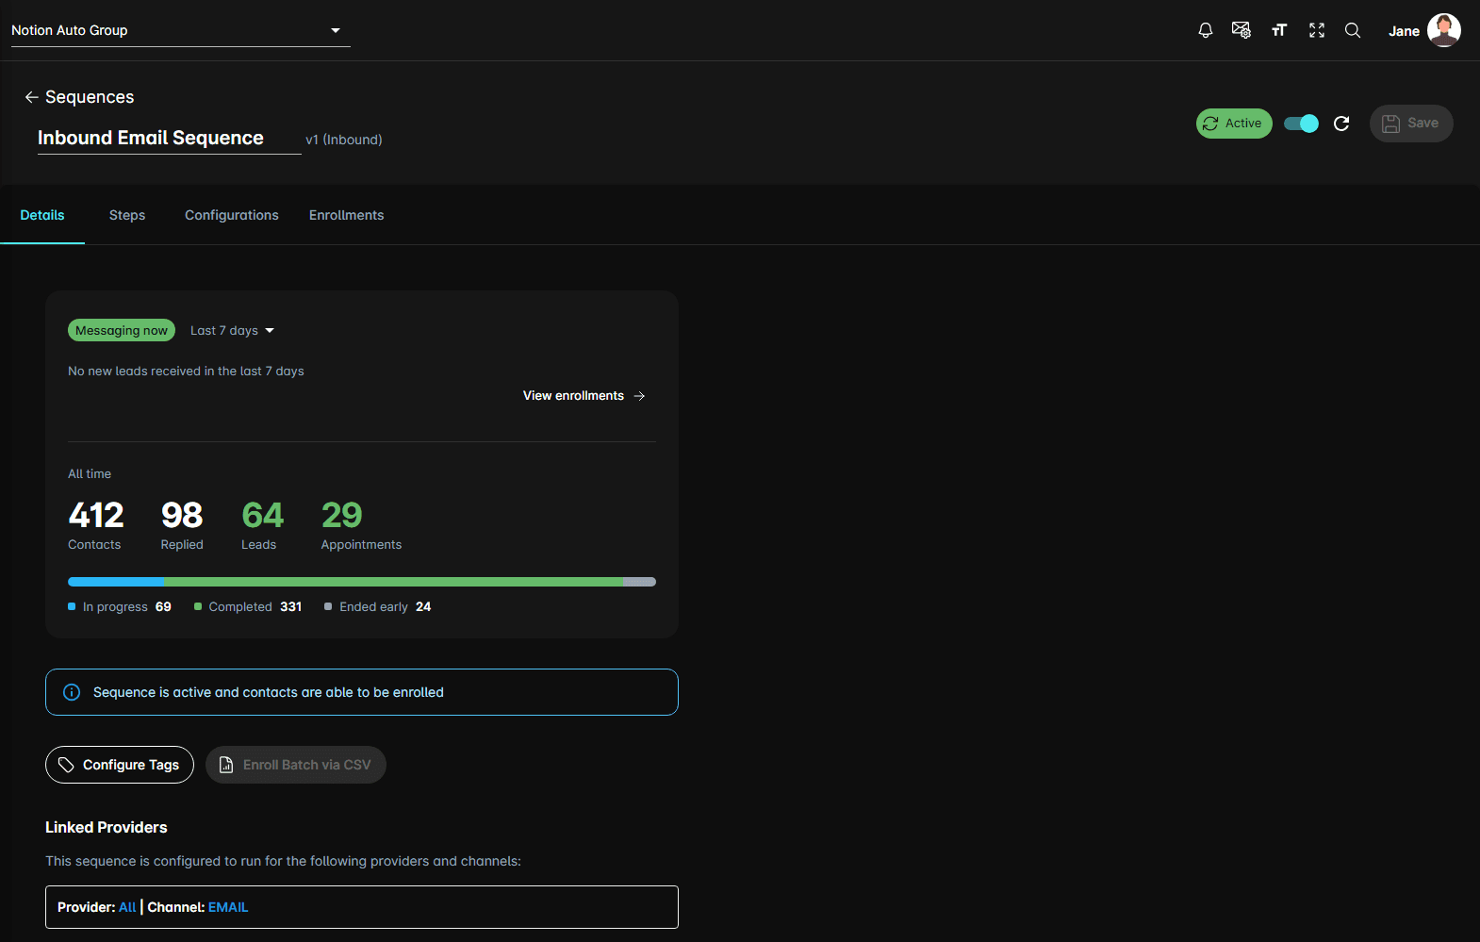1480x942 pixels.
Task: Enter fullscreen with the expand icon
Action: [1317, 30]
